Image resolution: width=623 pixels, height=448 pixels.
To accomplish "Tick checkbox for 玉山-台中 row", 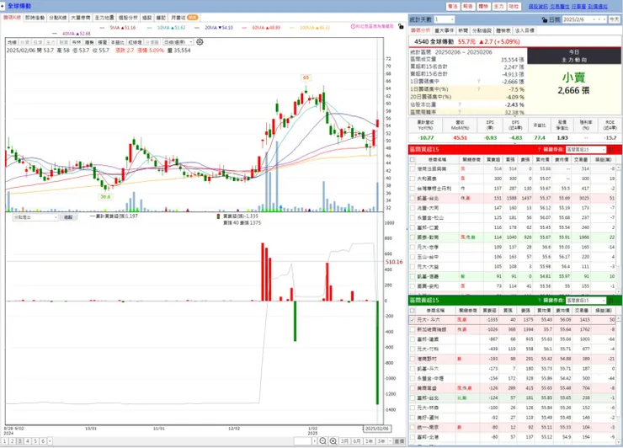I will [413, 257].
